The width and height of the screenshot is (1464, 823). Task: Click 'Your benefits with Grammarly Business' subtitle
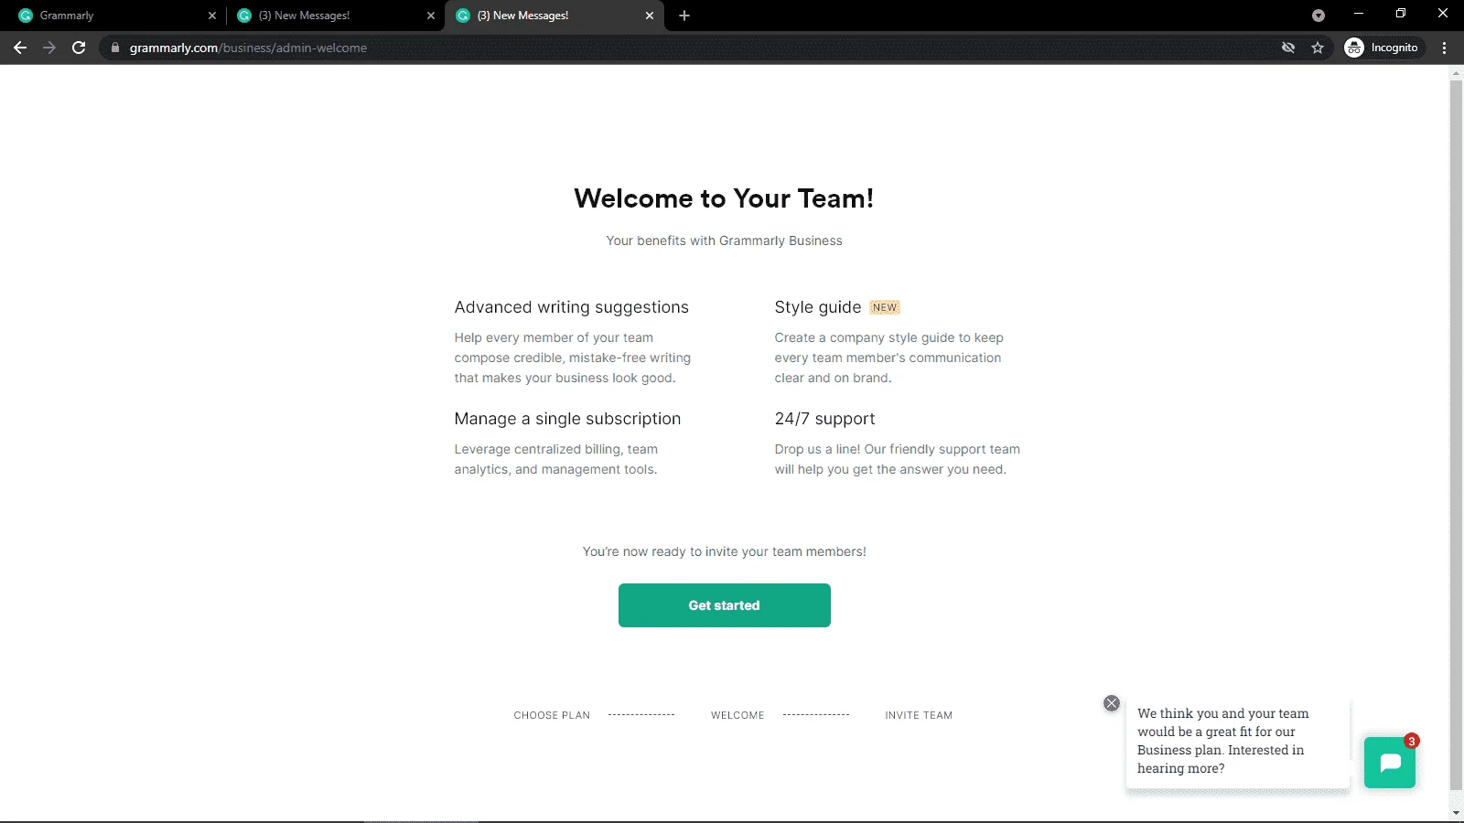coord(724,240)
